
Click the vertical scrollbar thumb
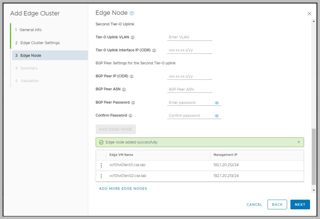(314, 156)
